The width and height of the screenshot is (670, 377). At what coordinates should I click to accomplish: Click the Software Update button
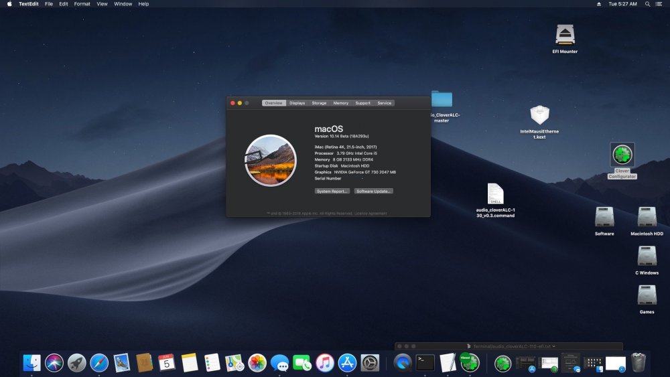(373, 192)
